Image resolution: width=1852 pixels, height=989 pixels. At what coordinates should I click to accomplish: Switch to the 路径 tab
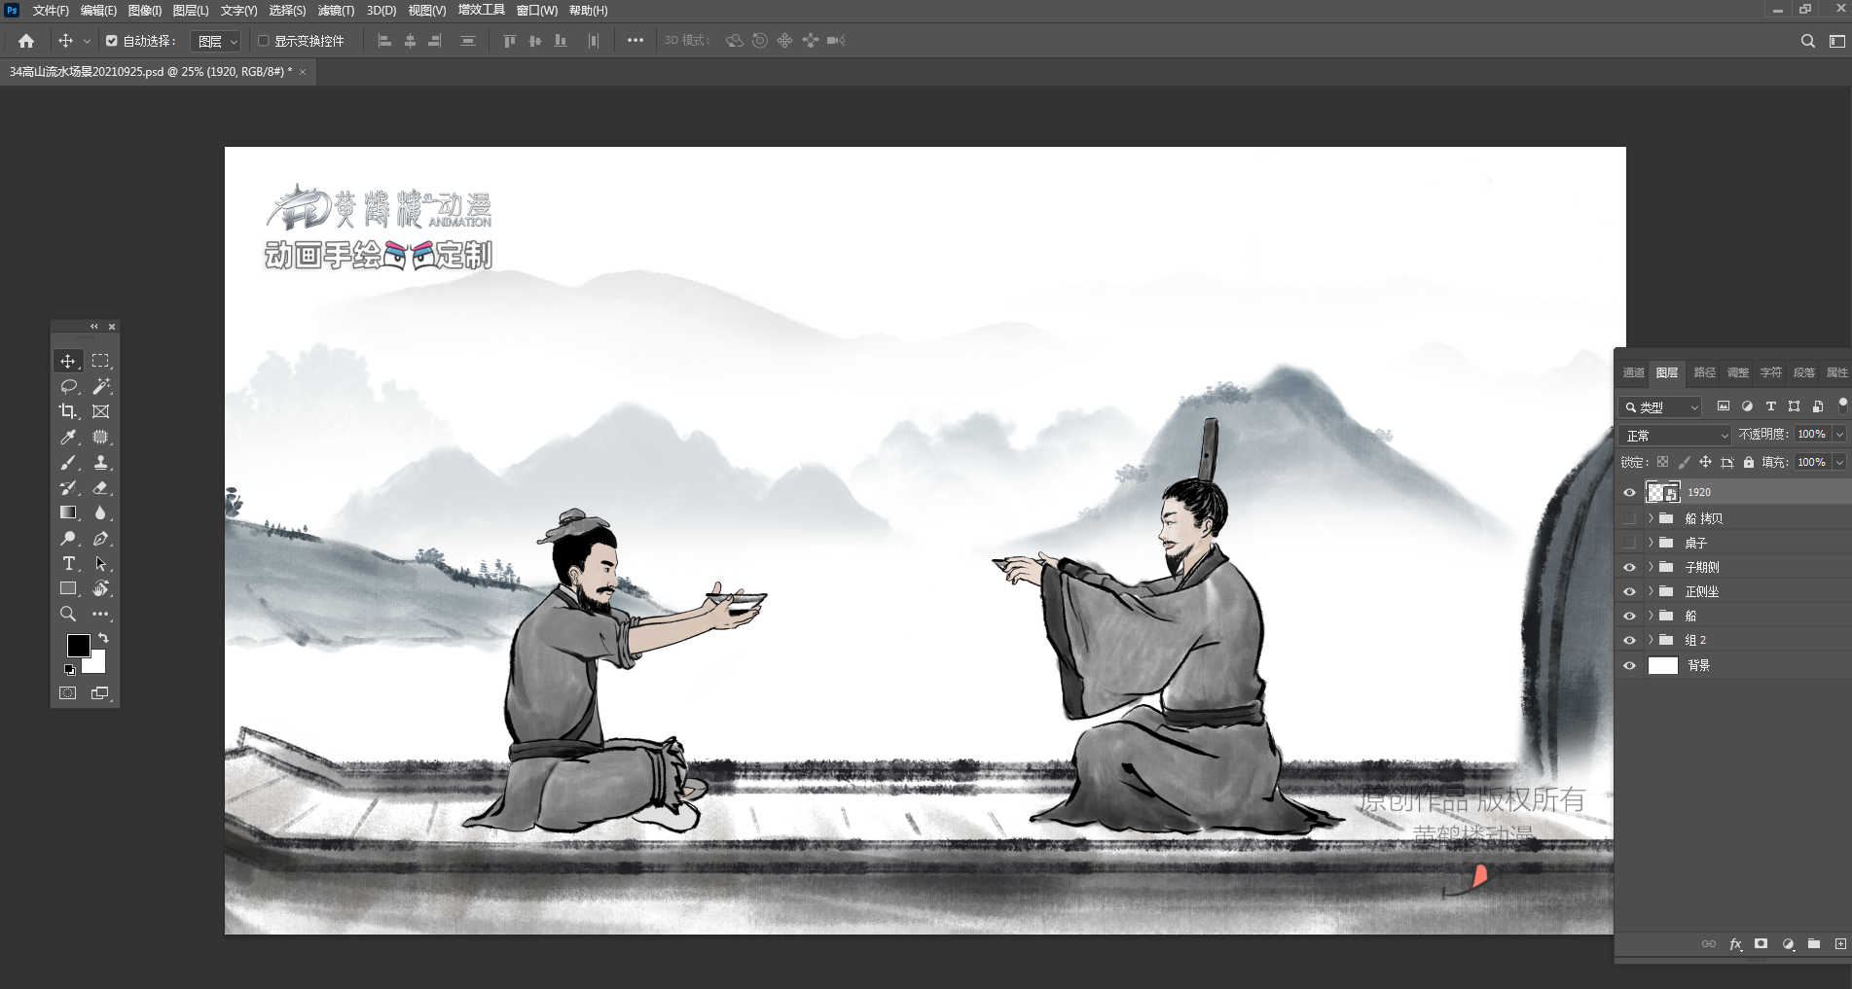(x=1705, y=372)
